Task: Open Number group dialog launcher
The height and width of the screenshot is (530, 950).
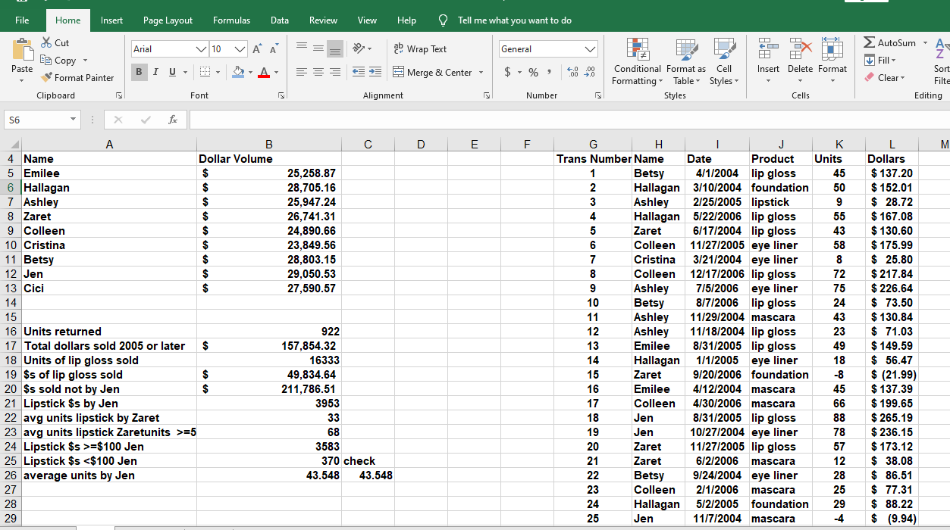Action: click(x=598, y=95)
